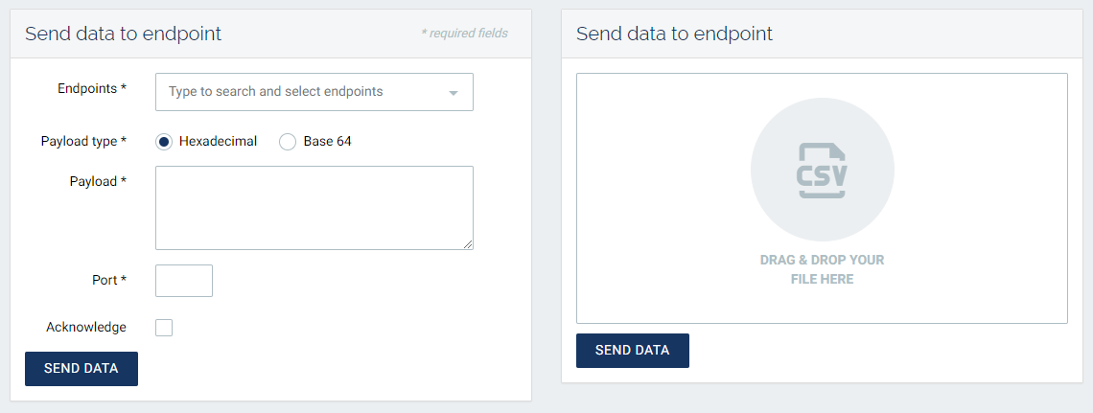Click the 'Acknowledge' label text

click(86, 327)
